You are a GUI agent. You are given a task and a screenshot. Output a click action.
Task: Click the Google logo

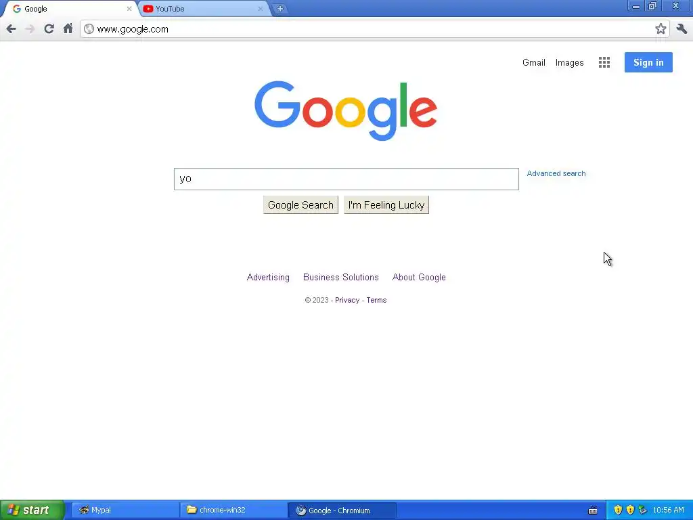tap(346, 110)
